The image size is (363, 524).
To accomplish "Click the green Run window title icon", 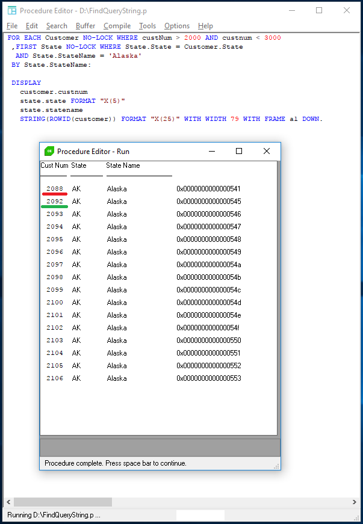I will 49,151.
